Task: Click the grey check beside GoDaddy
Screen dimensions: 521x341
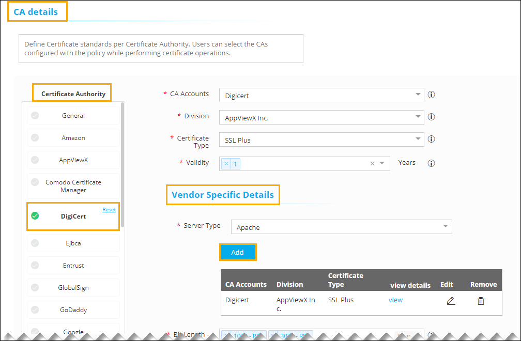Action: pos(35,310)
